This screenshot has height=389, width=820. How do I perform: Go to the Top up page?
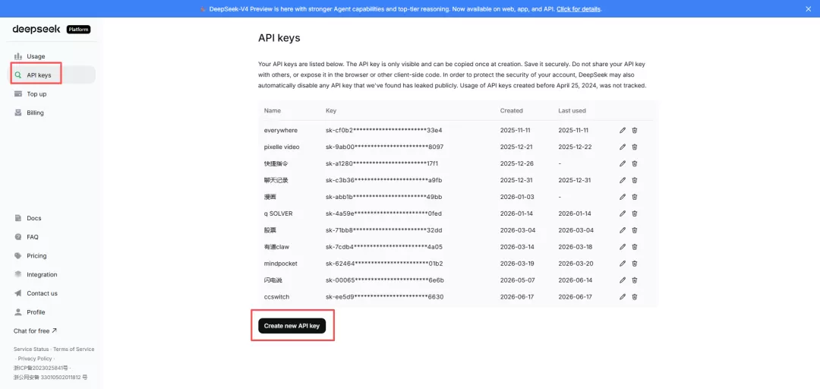[52, 94]
